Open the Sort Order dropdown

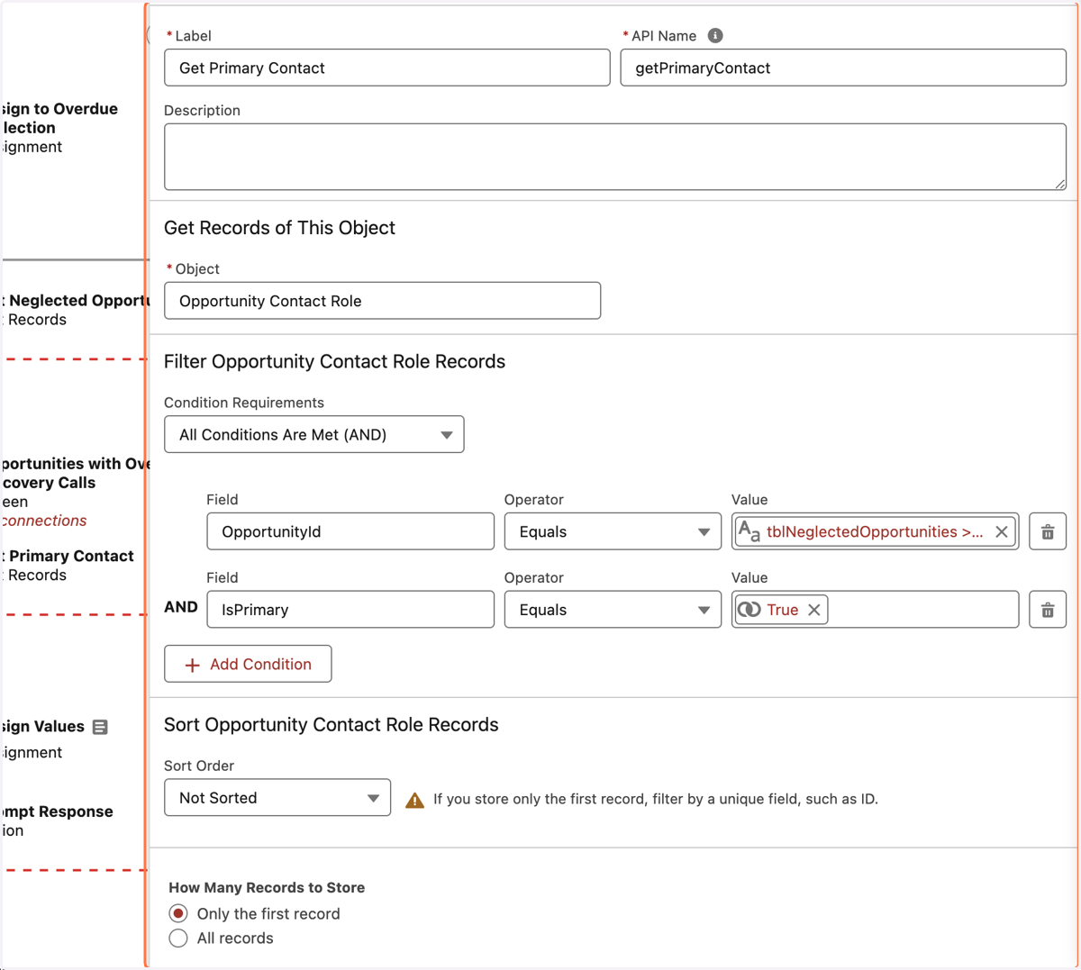(x=277, y=798)
